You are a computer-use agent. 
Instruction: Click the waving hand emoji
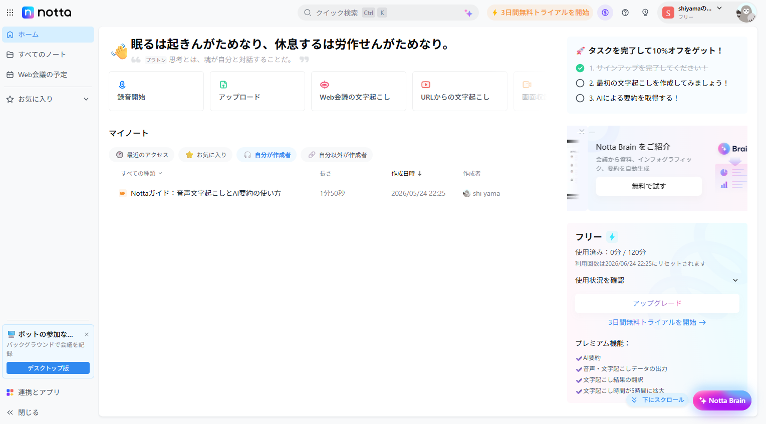tap(120, 51)
